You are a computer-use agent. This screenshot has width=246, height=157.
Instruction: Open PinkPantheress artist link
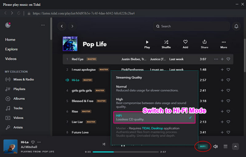133,70
